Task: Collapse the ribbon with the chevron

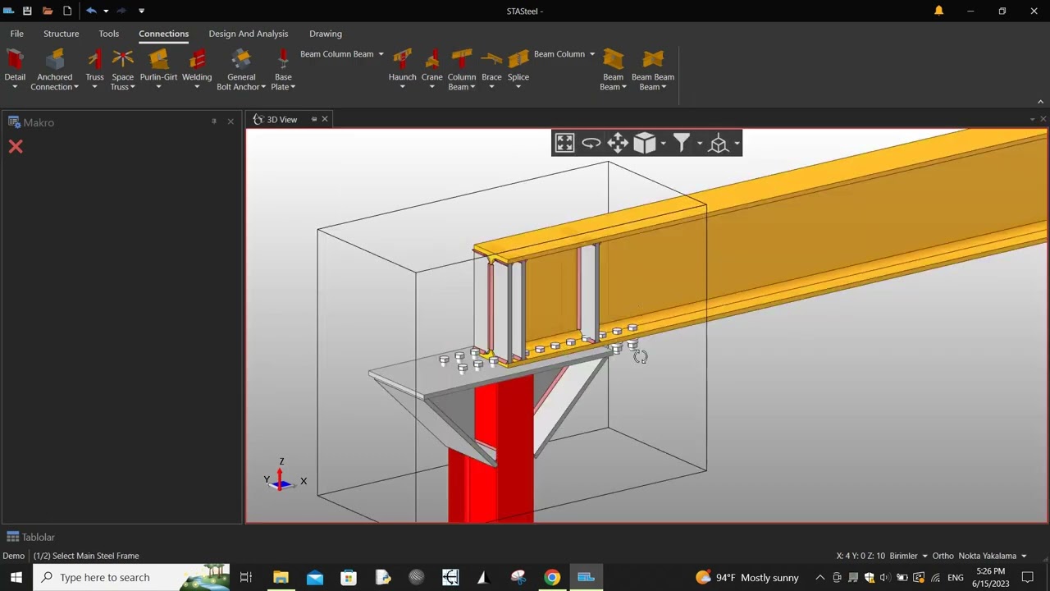Action: tap(1041, 102)
